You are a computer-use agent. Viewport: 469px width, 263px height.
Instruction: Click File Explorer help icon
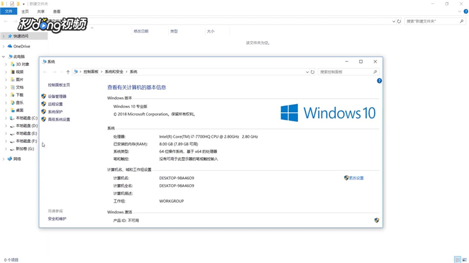pos(466,12)
